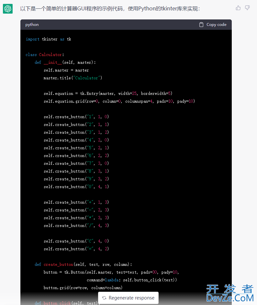This screenshot has height=305, width=257.
Task: Click the 'button = tk.Button(self.master' line
Action: tap(111, 272)
